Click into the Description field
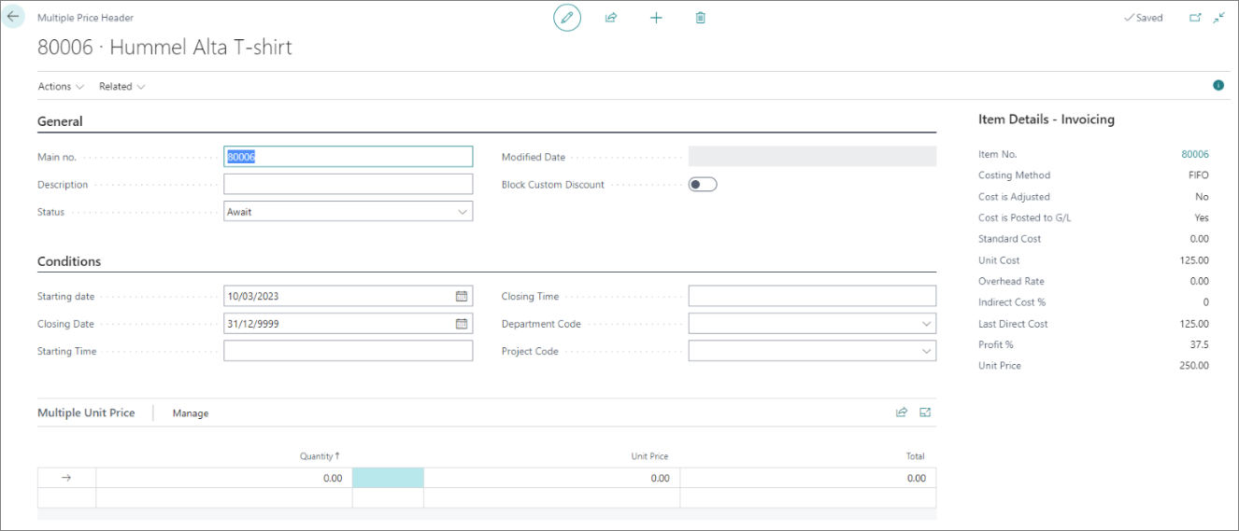Viewport: 1239px width, 531px height. pyautogui.click(x=349, y=185)
